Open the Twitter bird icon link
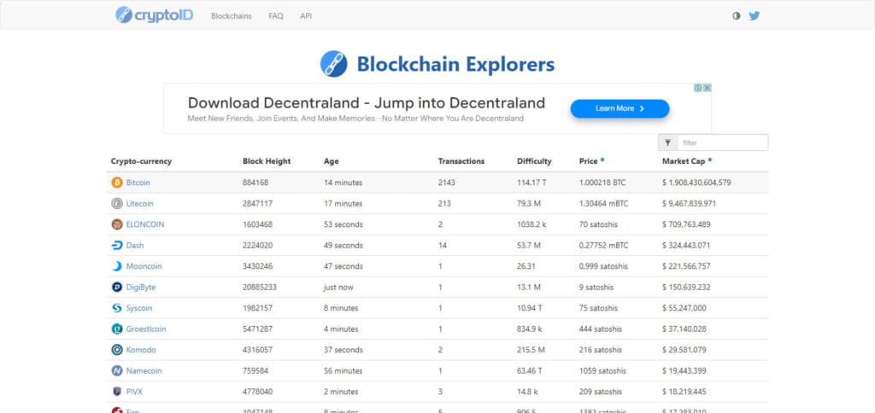Image resolution: width=875 pixels, height=413 pixels. (754, 15)
